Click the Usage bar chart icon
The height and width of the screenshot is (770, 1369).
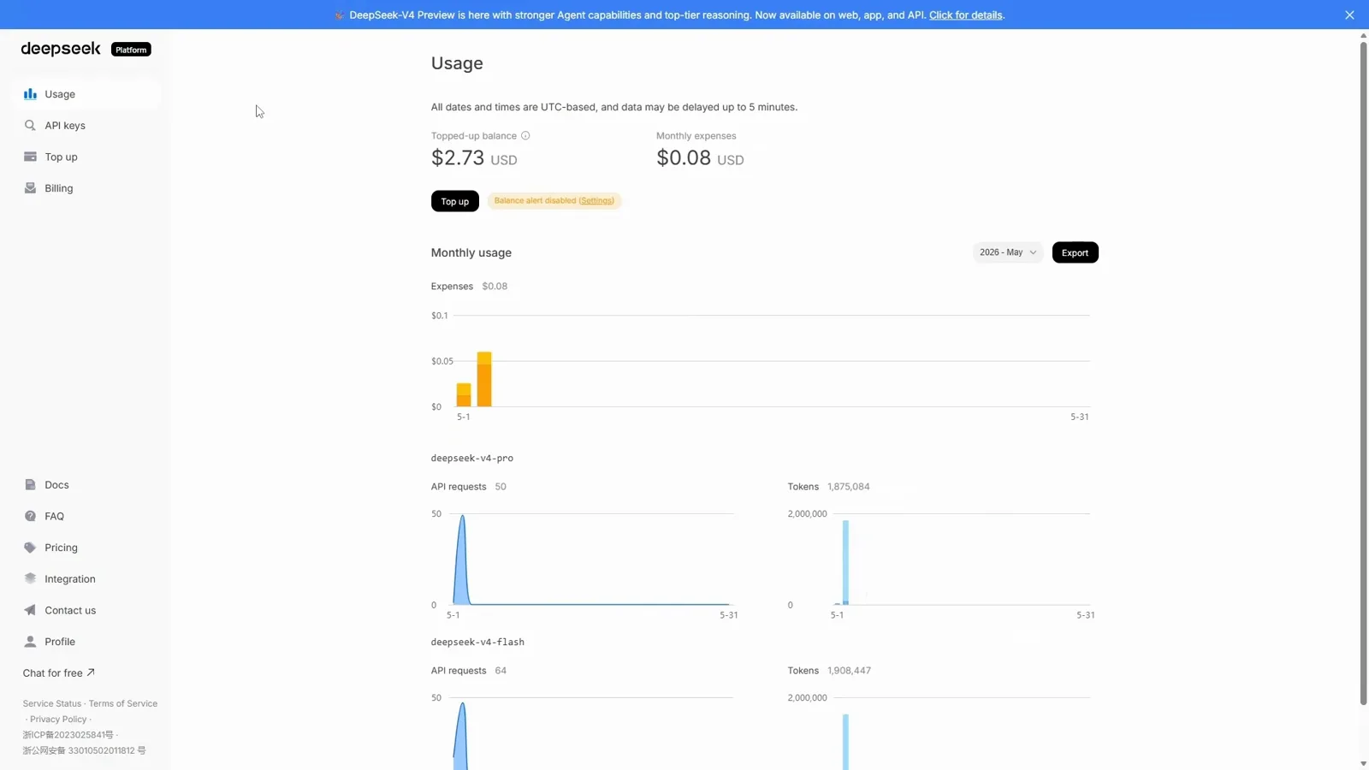point(30,94)
